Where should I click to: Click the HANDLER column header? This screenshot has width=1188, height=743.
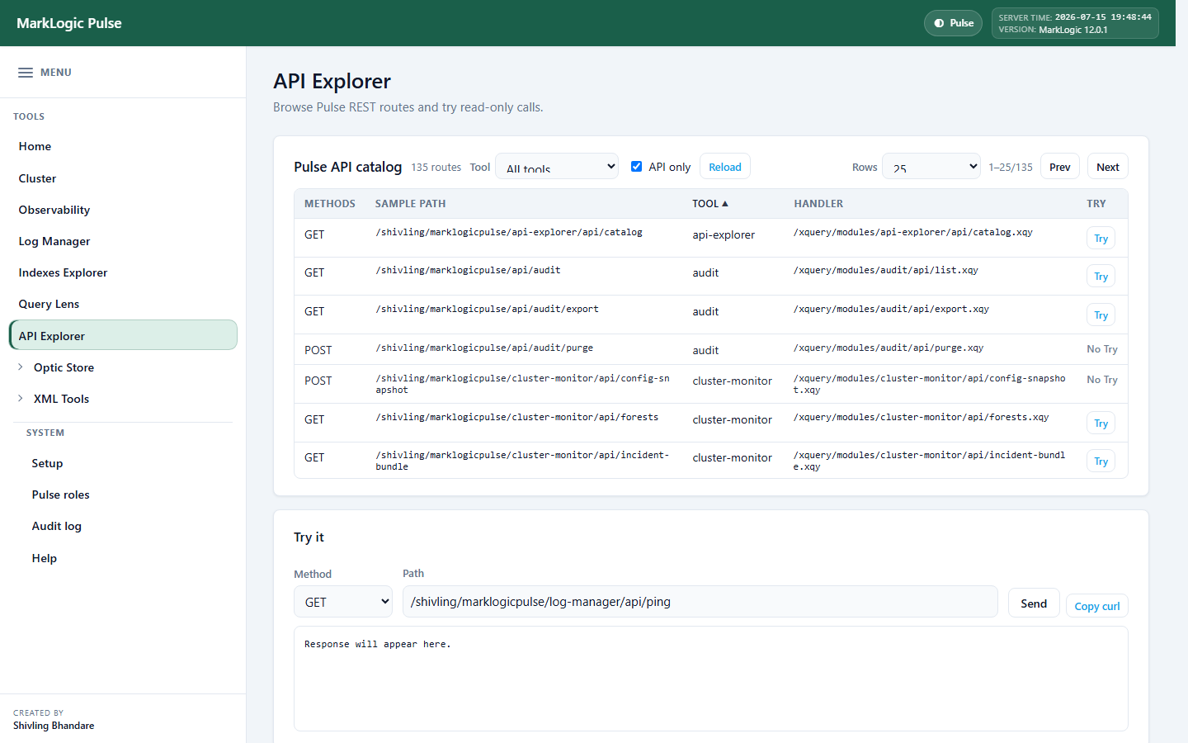pyautogui.click(x=818, y=203)
